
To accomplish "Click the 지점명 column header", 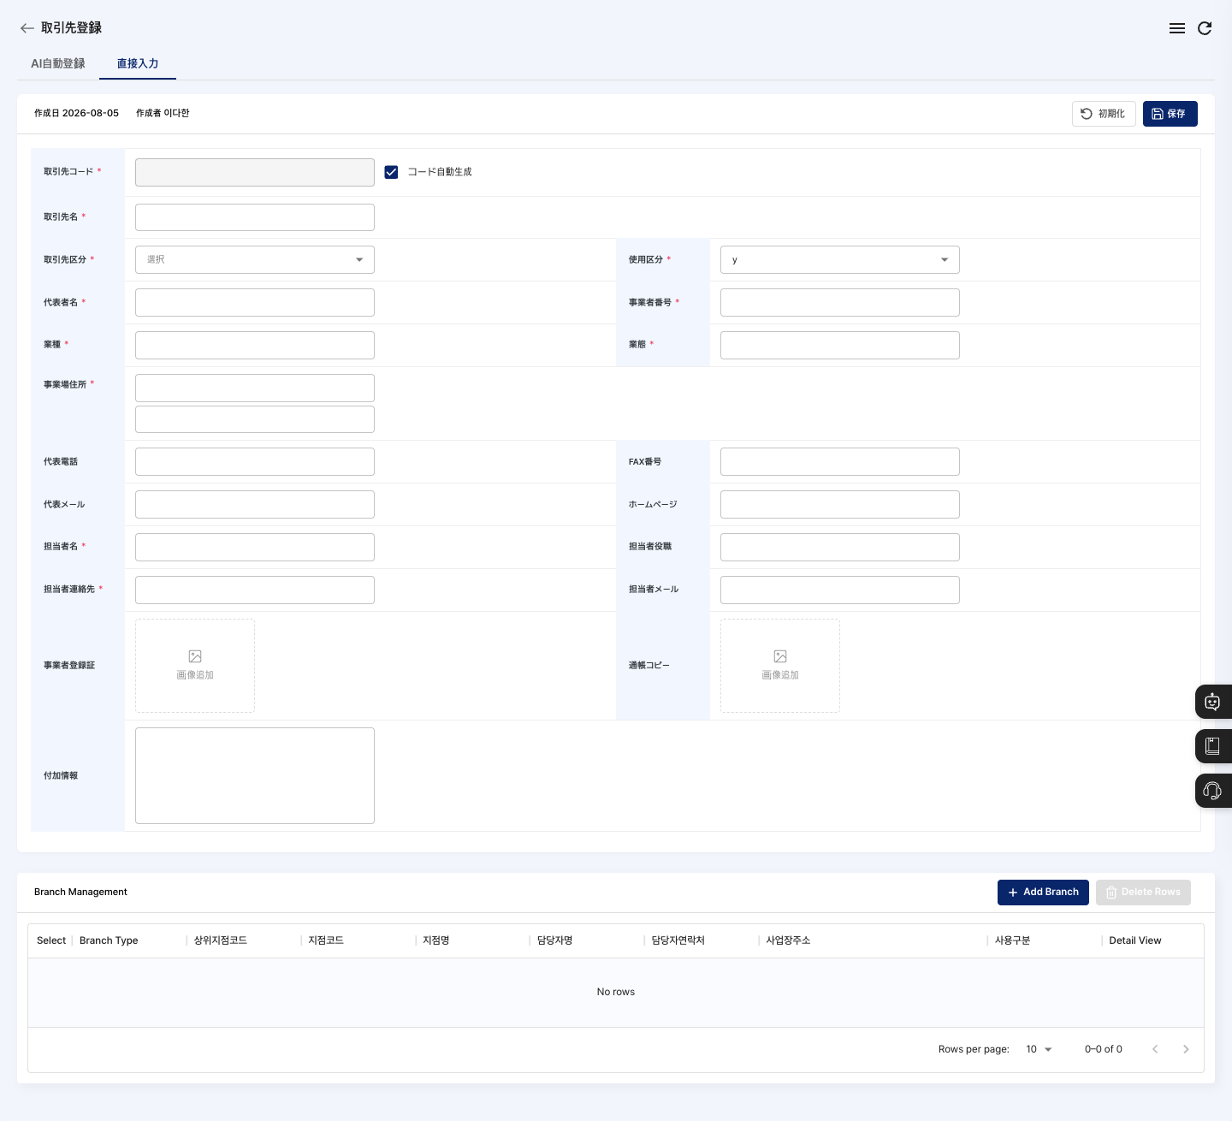I will 436,940.
